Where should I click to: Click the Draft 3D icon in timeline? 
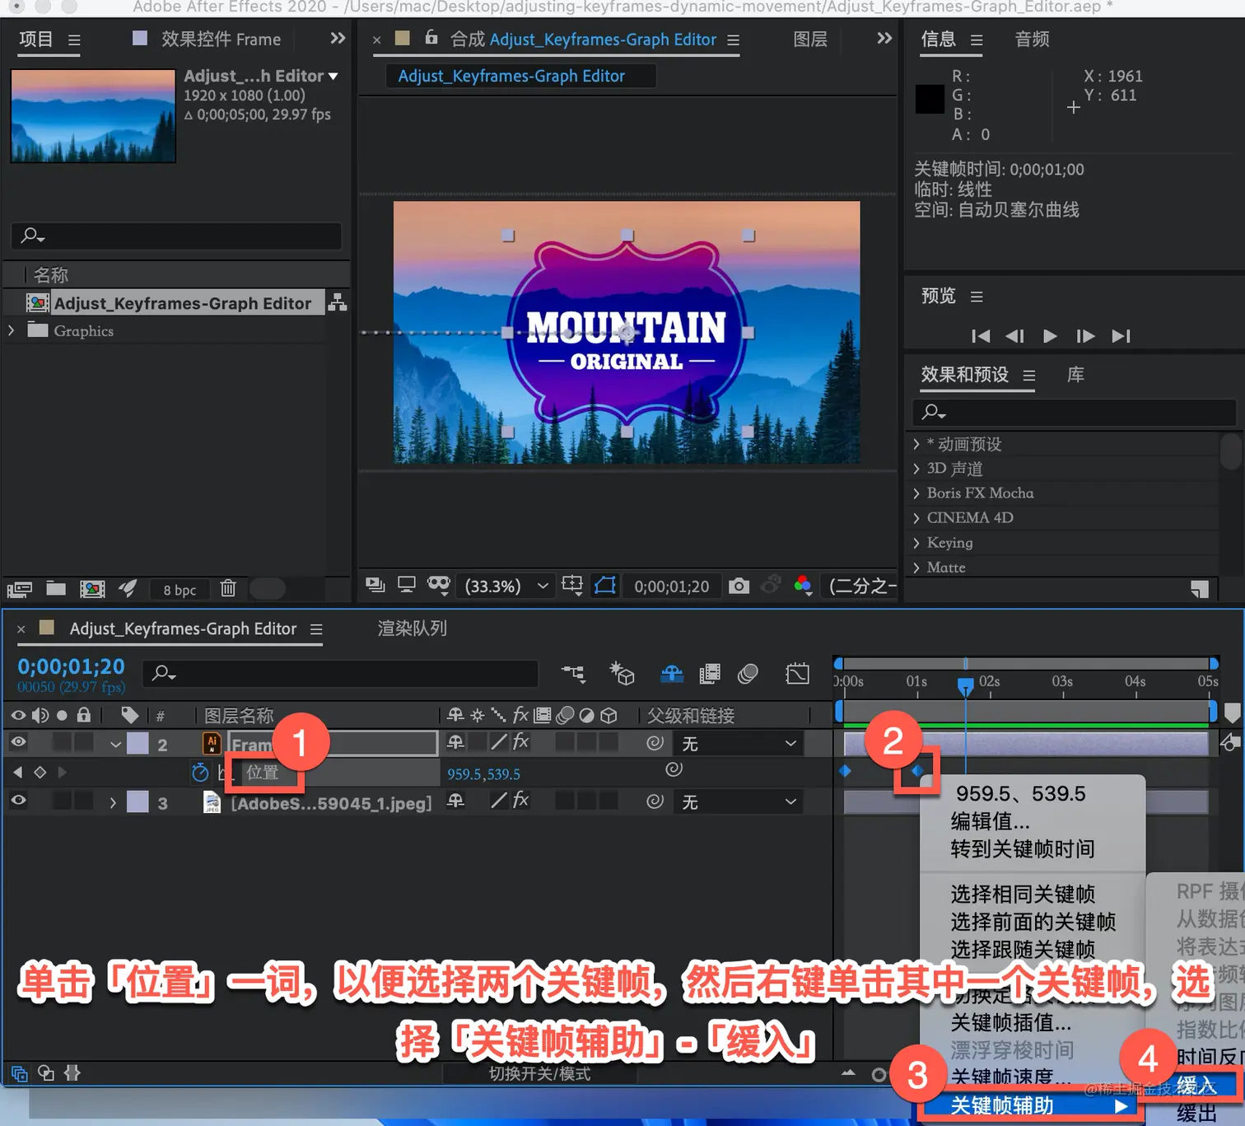click(x=622, y=674)
